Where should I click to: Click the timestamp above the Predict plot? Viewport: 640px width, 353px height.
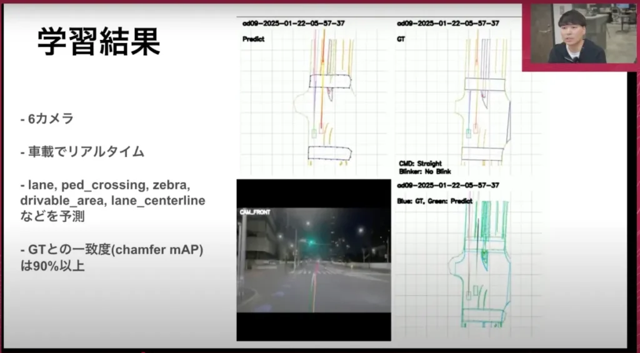pos(294,23)
